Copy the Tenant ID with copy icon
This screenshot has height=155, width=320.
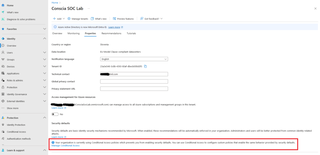146,66
